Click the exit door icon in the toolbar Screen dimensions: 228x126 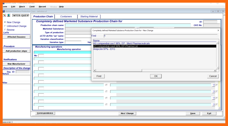9,15
